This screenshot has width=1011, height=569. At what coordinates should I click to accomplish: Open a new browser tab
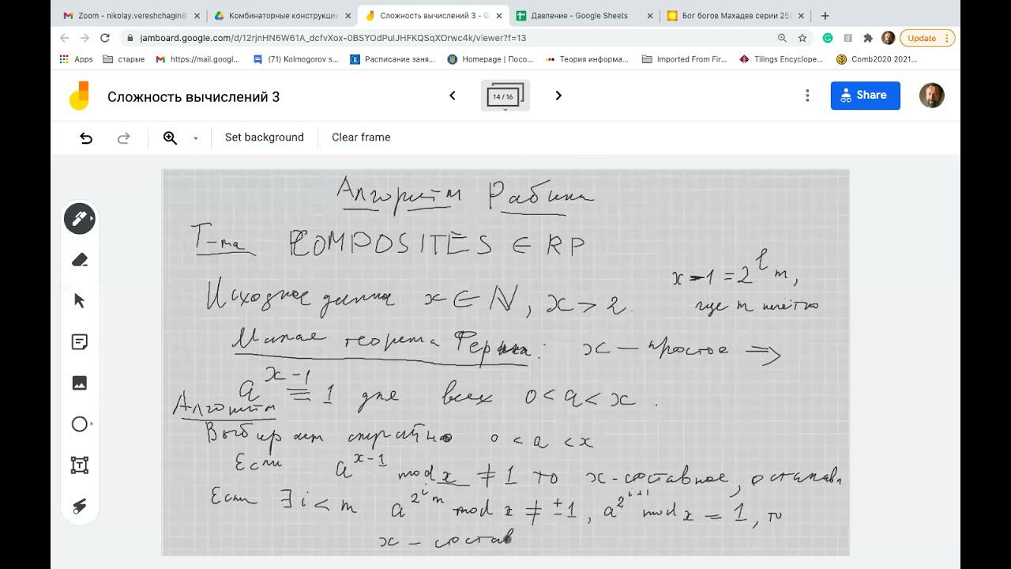click(x=825, y=16)
